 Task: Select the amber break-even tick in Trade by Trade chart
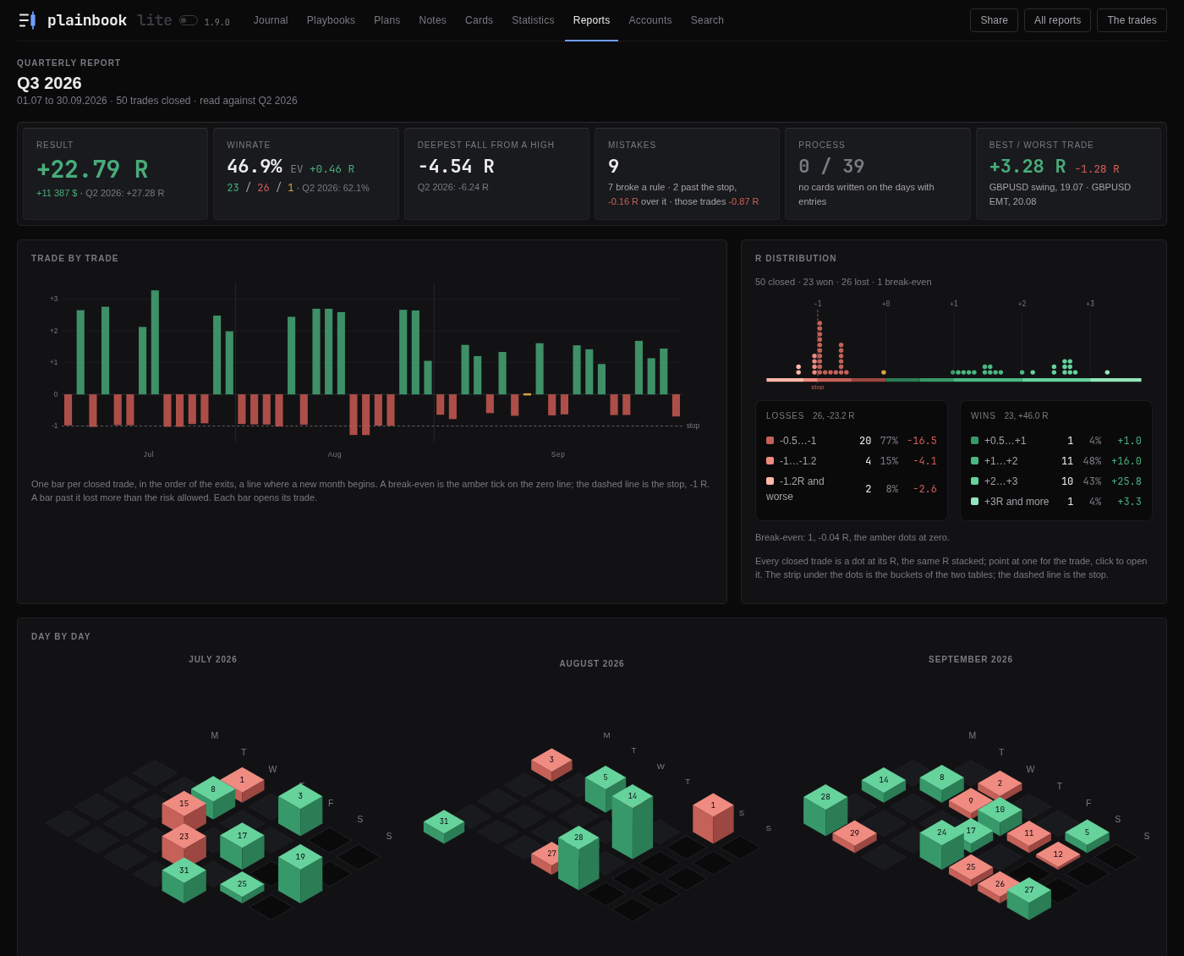(527, 394)
